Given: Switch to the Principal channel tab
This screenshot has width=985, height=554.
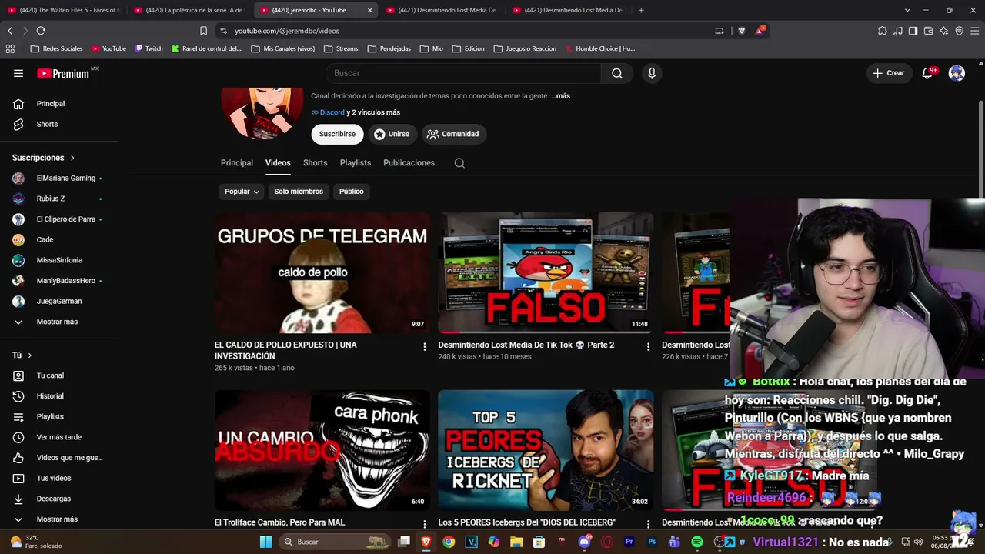Looking at the screenshot, I should click(237, 163).
